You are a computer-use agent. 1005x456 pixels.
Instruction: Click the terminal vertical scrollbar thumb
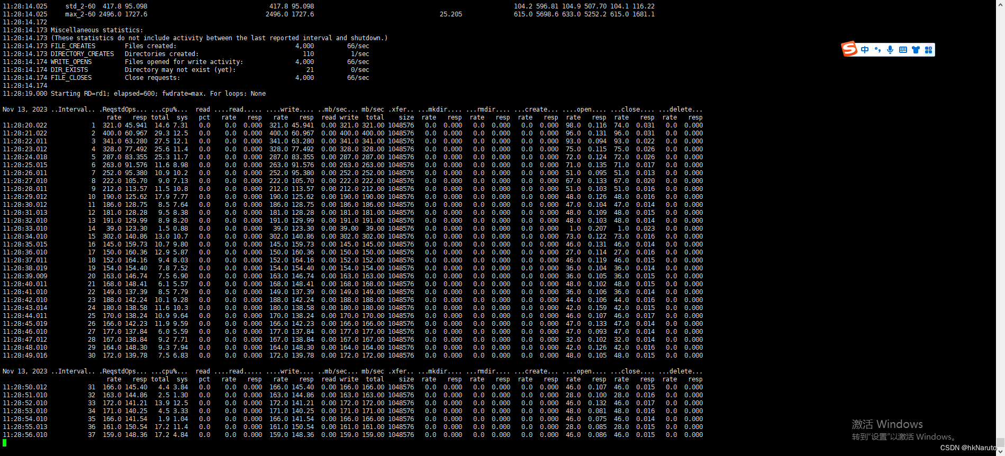(1000, 442)
